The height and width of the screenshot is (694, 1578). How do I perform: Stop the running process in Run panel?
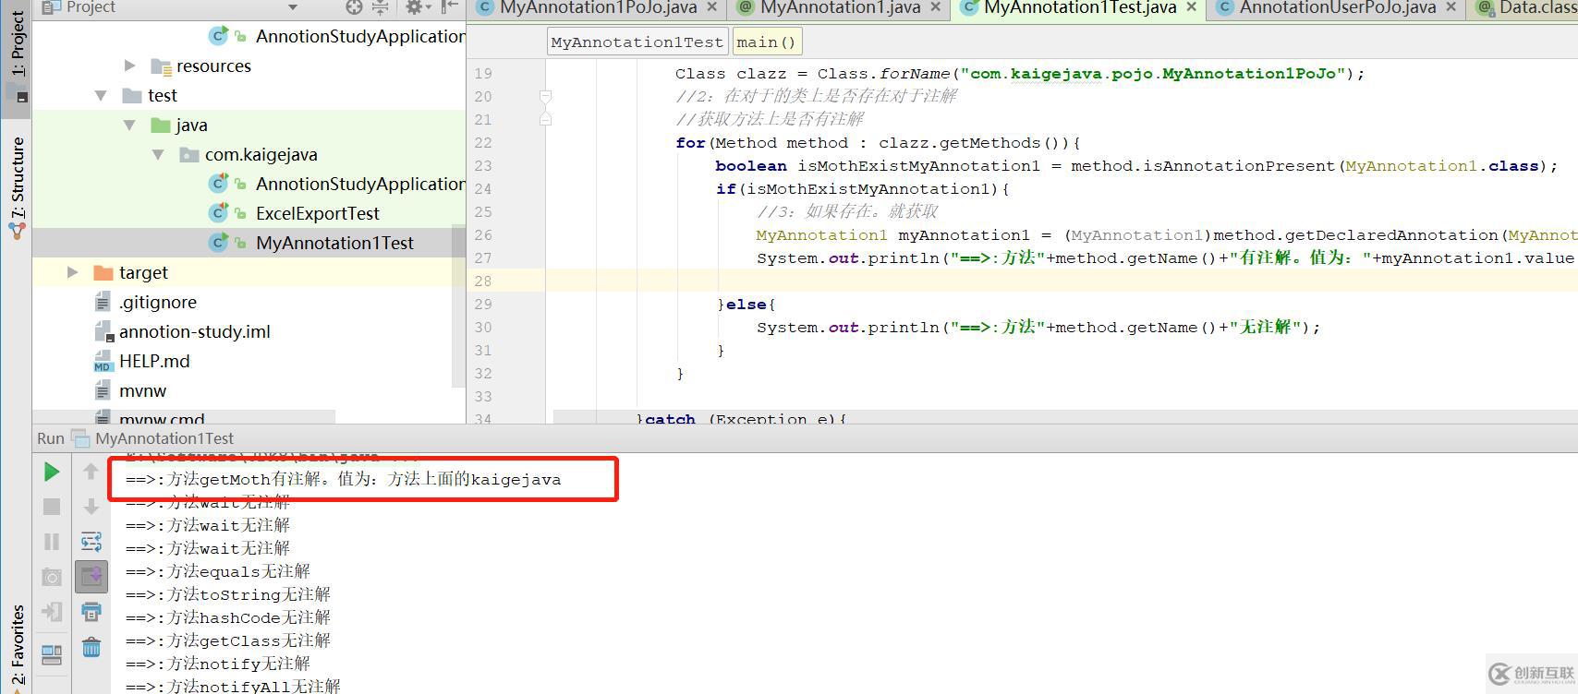tap(52, 507)
